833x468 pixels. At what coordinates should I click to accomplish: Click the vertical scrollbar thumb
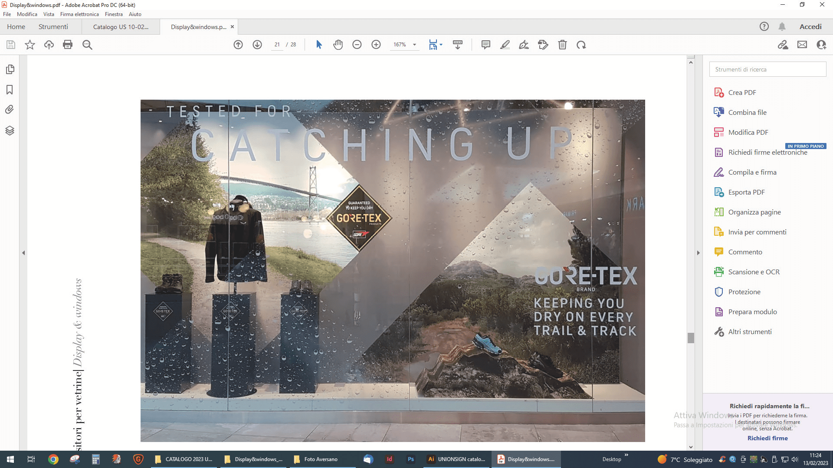[x=691, y=338]
